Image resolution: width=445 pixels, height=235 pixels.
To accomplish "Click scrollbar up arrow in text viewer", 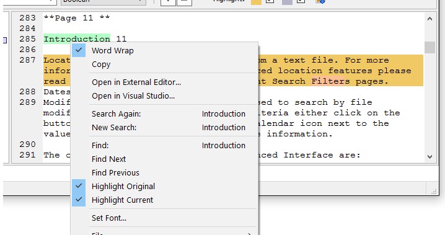I will click(430, 19).
